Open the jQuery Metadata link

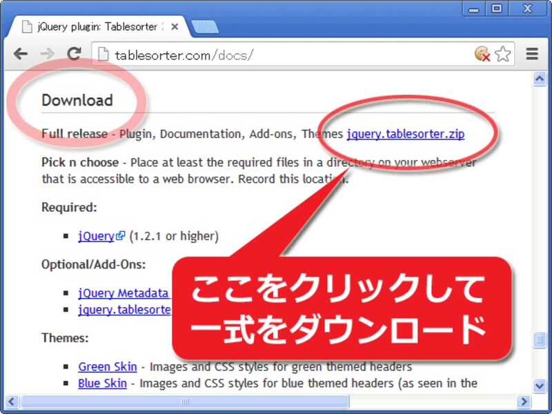point(124,293)
